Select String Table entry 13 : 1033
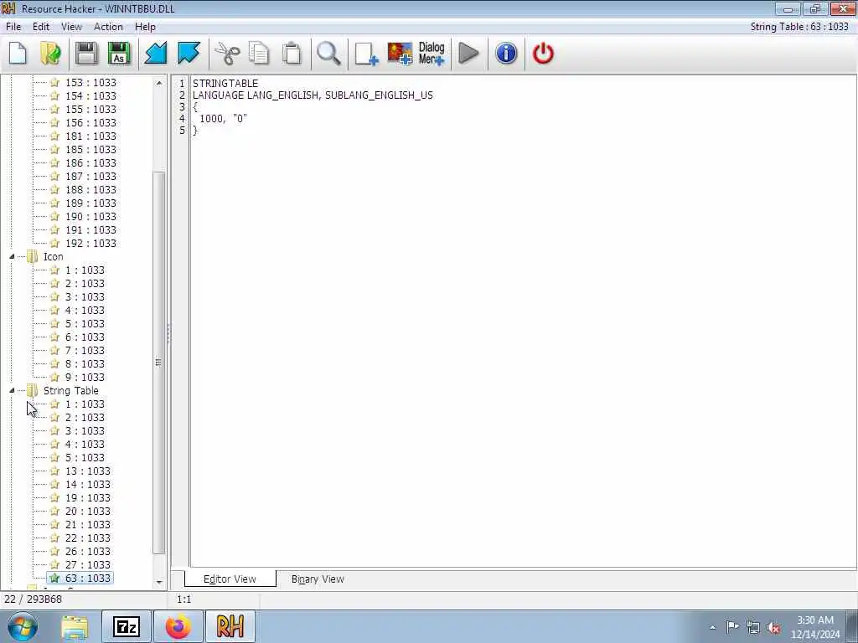 [87, 471]
